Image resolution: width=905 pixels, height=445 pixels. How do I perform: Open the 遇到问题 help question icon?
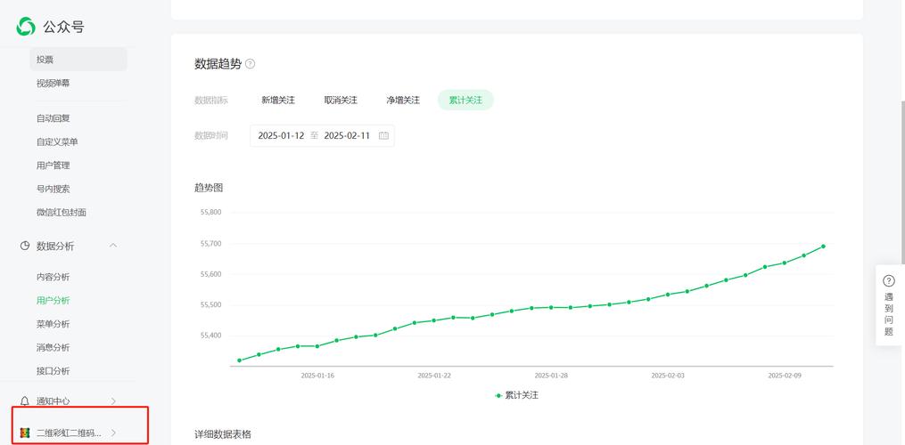pos(888,280)
